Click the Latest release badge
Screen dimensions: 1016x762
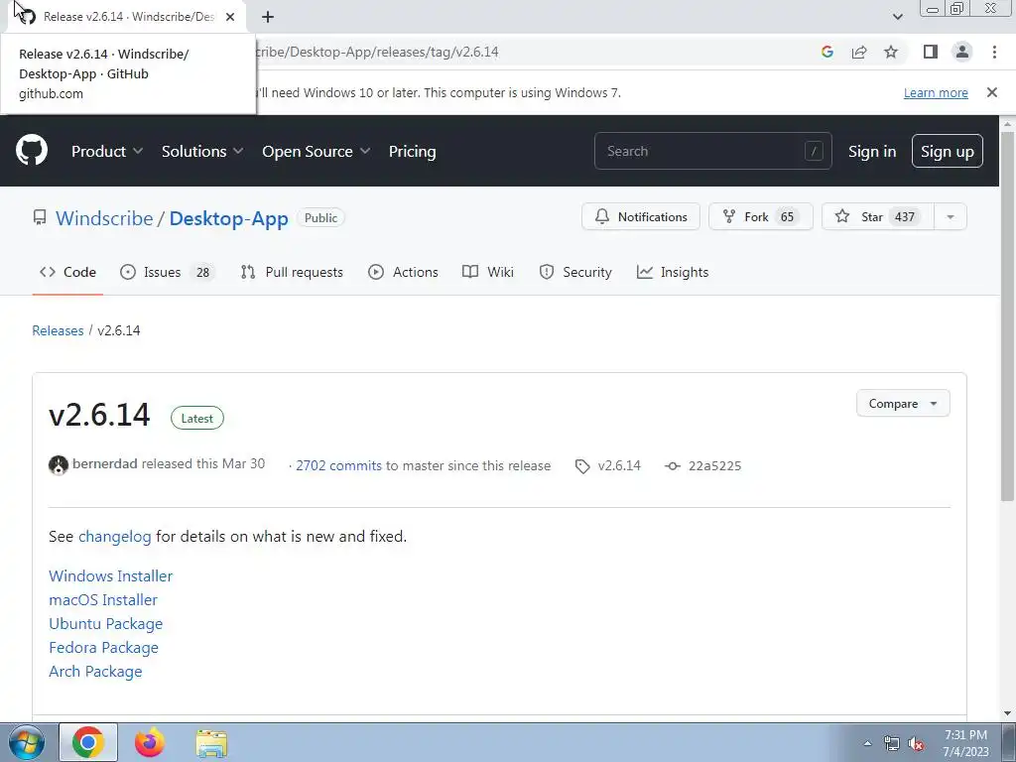[x=197, y=418]
